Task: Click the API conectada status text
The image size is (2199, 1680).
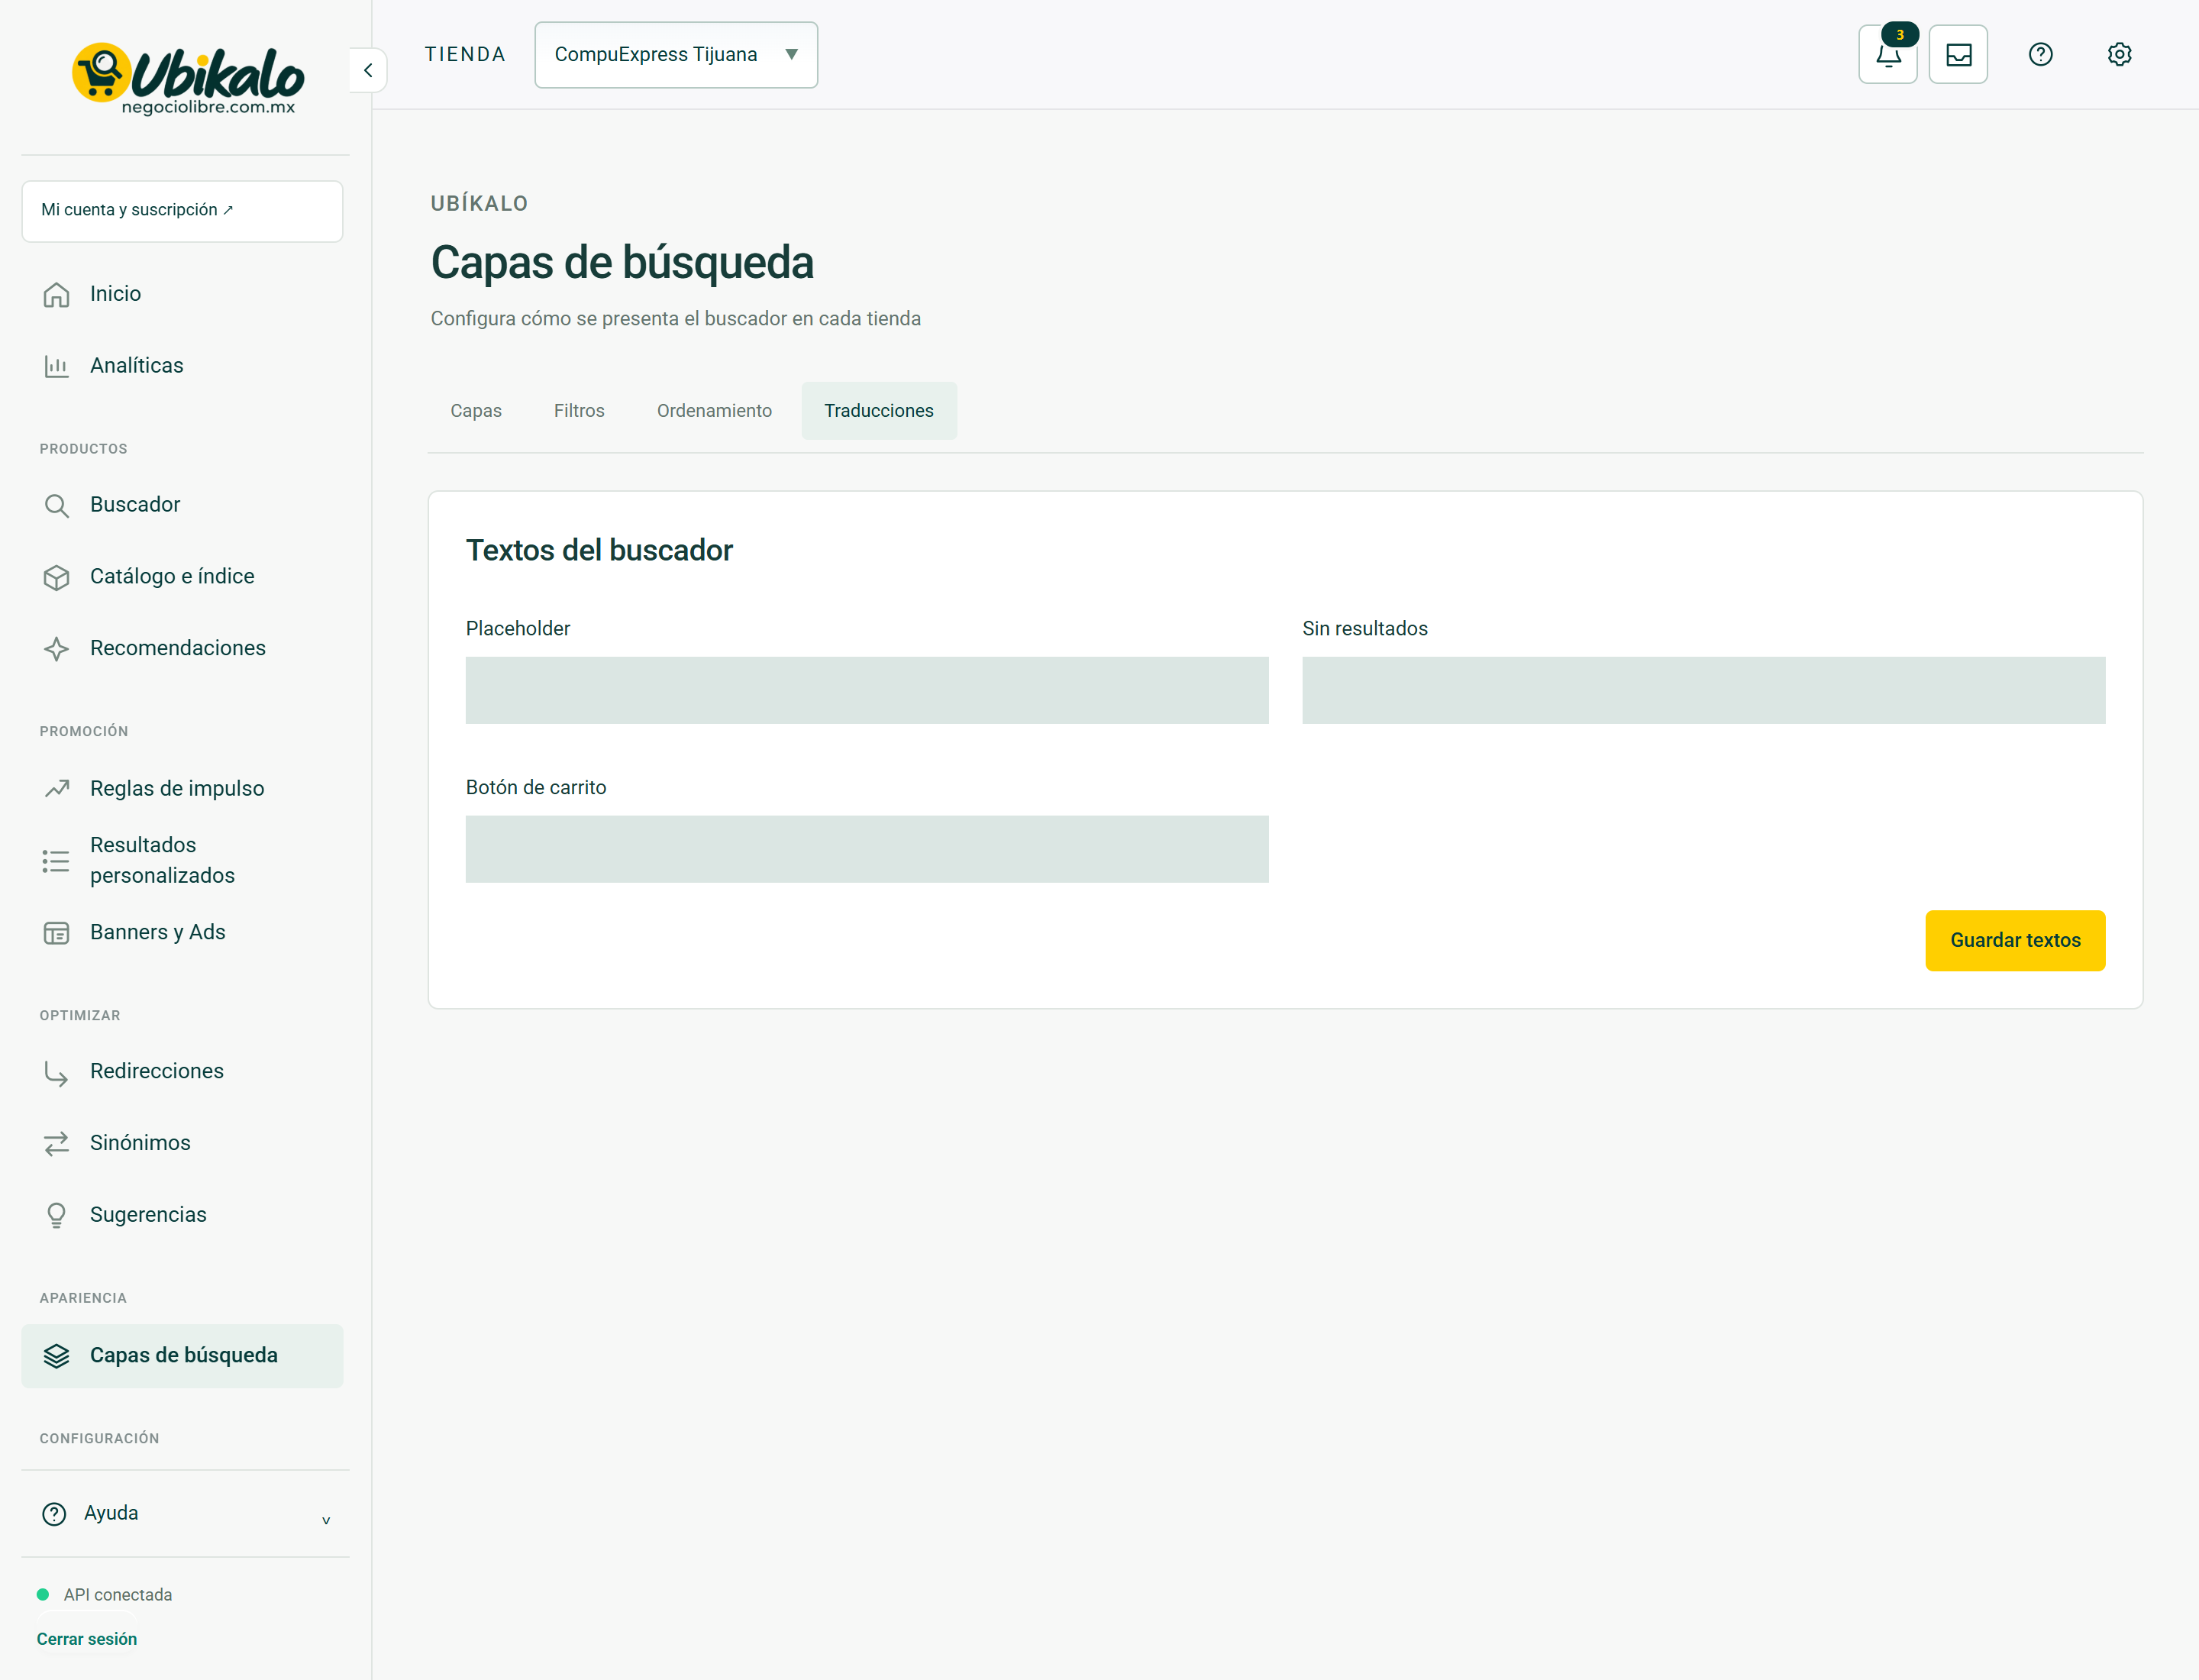Action: (x=118, y=1595)
